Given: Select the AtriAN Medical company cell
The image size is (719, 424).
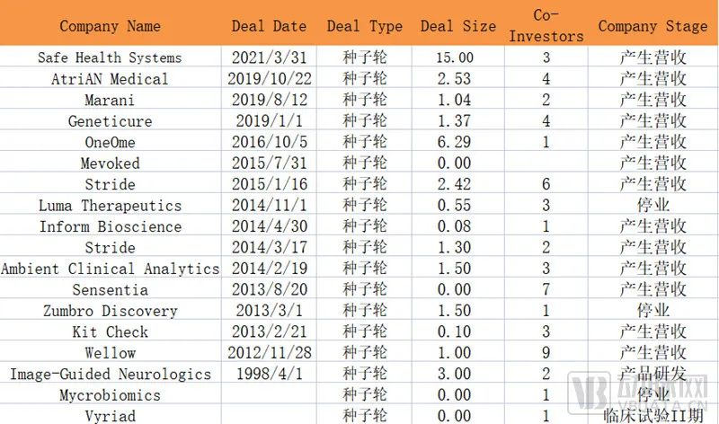Looking at the screenshot, I should [x=110, y=79].
